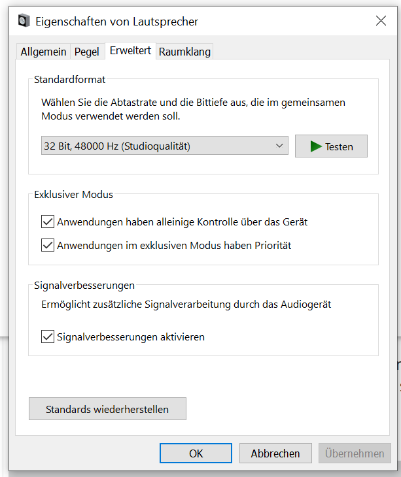Go to the Raumklang tab
Image resolution: width=401 pixels, height=477 pixels.
(184, 52)
